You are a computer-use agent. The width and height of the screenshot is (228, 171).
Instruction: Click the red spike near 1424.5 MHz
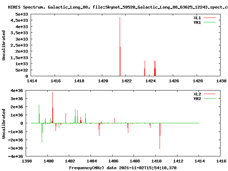point(155,68)
